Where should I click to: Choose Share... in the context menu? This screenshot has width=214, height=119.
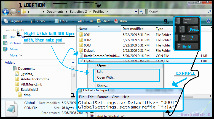[102, 86]
